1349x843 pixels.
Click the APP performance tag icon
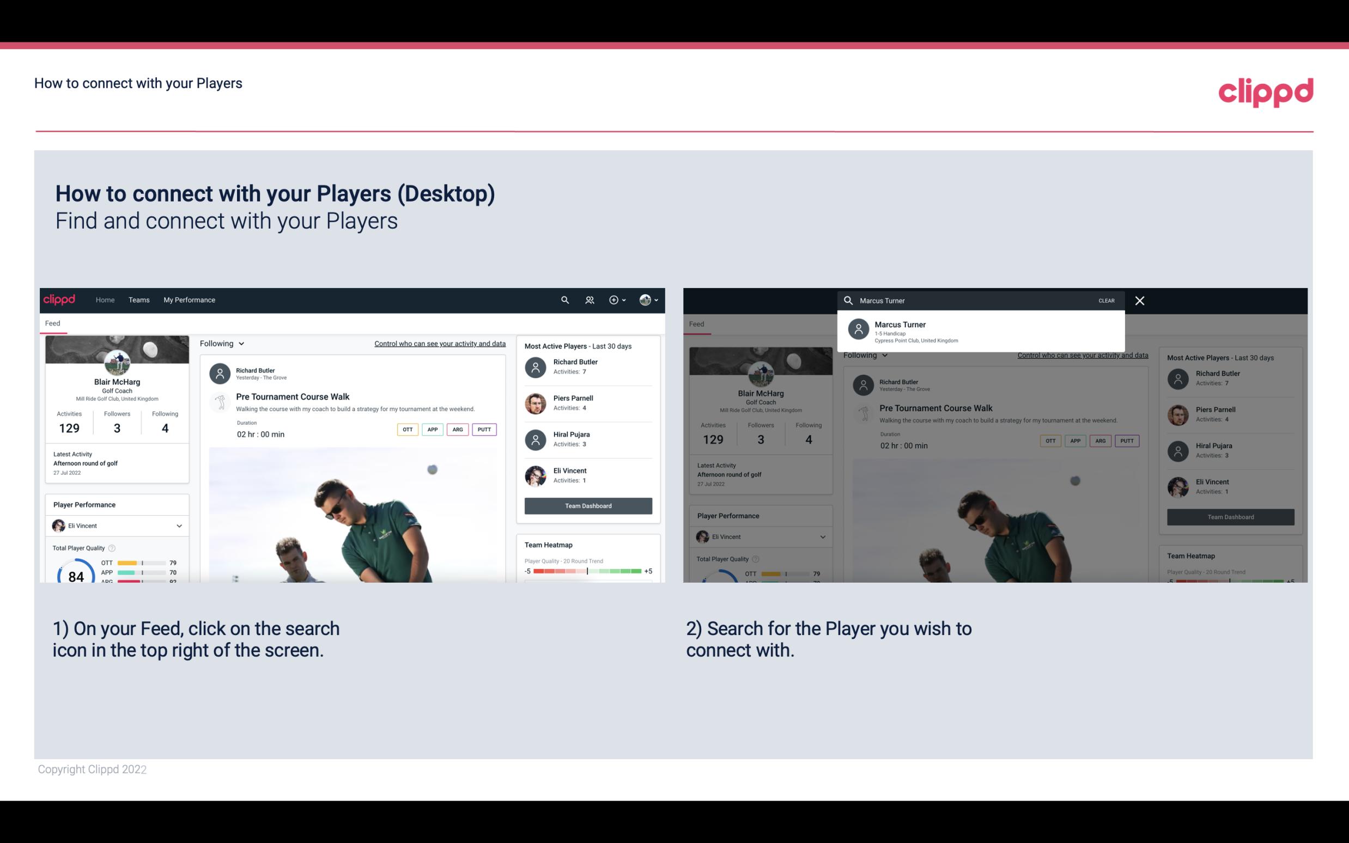coord(431,429)
